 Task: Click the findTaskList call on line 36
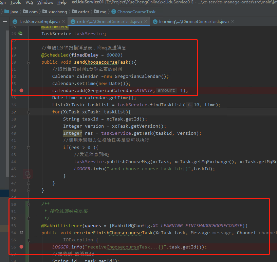[x=166, y=105]
